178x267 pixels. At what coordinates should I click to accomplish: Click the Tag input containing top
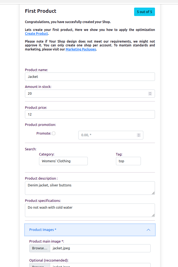click(x=128, y=161)
